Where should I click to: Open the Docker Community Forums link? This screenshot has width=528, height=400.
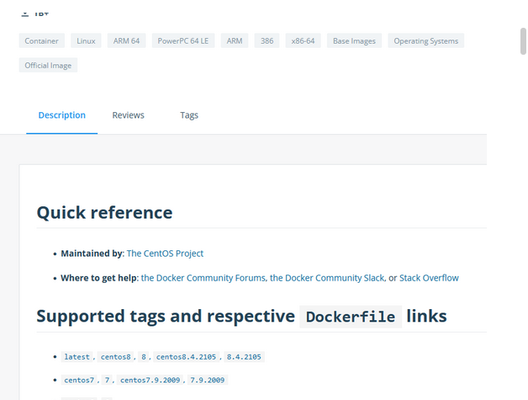203,278
